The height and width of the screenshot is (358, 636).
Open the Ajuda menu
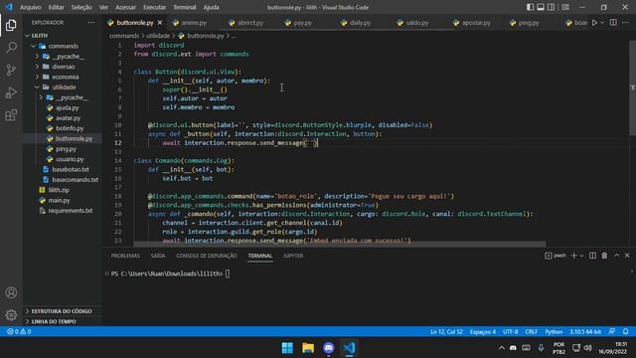[x=211, y=7]
